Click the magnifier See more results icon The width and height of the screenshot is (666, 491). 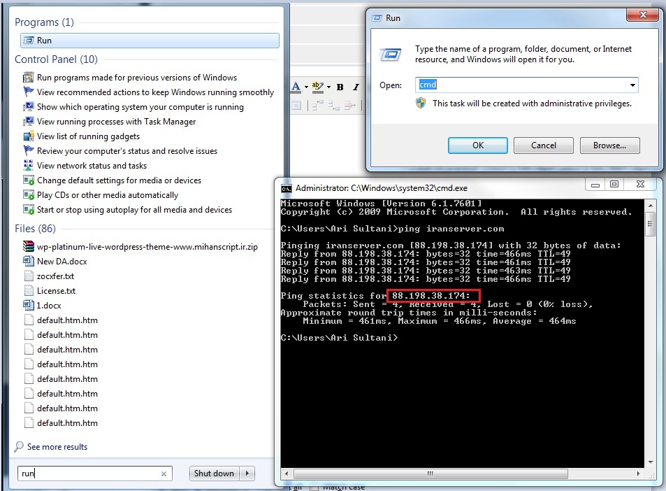click(x=19, y=447)
